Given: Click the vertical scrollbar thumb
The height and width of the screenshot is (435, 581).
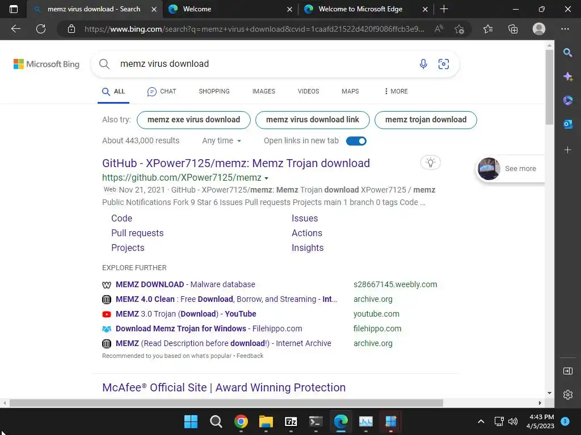Looking at the screenshot, I should pos(549,87).
